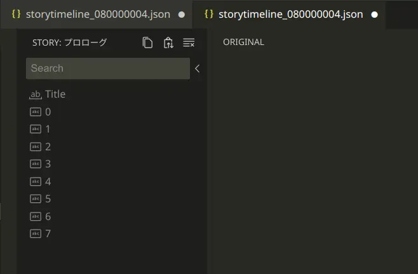Click the ORIGINAL column label
418x274 pixels.
[x=243, y=42]
